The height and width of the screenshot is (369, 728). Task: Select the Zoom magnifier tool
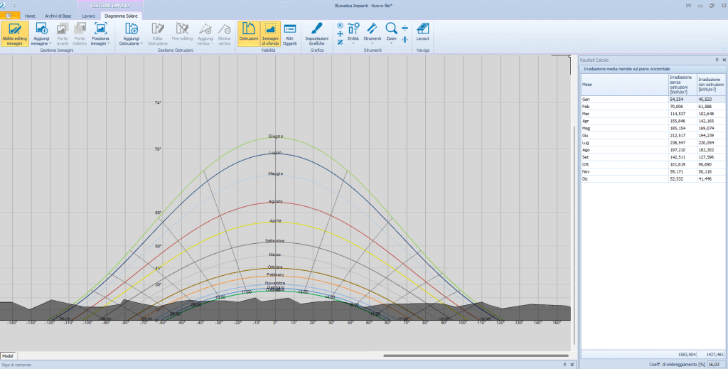click(391, 28)
